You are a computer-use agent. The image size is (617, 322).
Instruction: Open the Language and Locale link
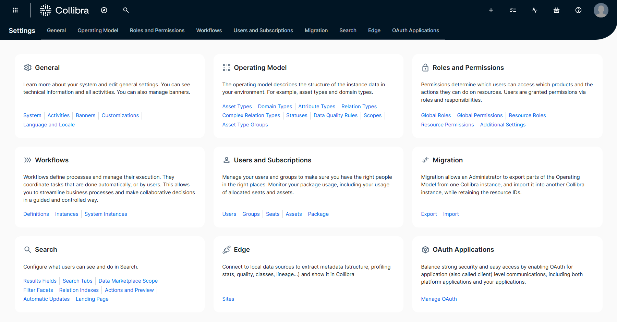49,125
